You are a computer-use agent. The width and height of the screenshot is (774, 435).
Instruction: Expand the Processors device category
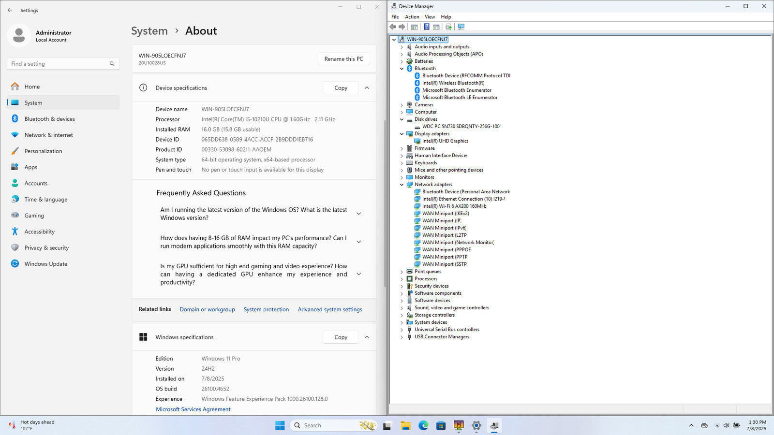(402, 279)
